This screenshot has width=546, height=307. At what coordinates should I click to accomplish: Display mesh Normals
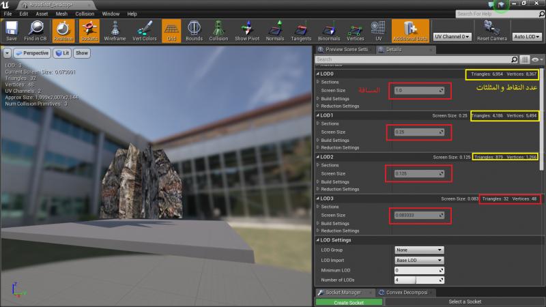(275, 31)
